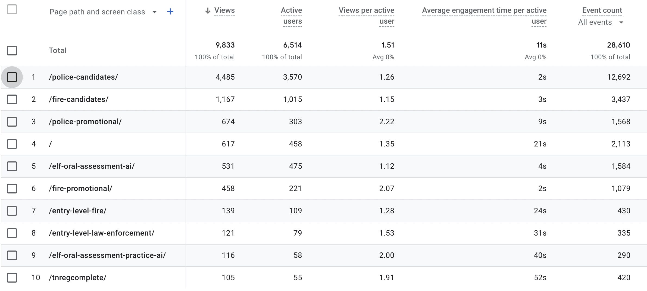
Task: Click the Views sort arrow icon
Action: (x=208, y=11)
